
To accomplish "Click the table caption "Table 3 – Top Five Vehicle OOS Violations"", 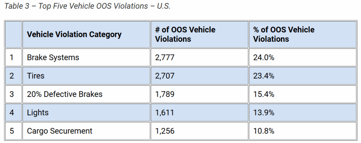I will (x=87, y=7).
